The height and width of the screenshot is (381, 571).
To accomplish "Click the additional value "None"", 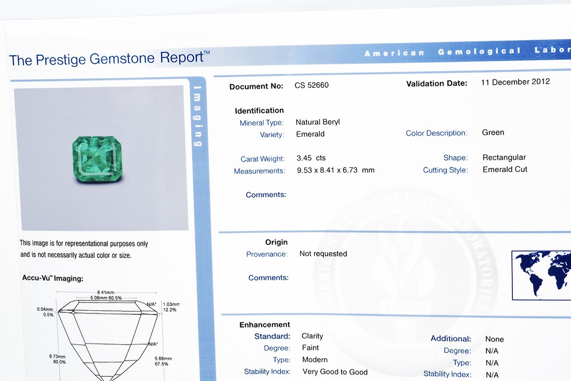I will click(x=494, y=339).
